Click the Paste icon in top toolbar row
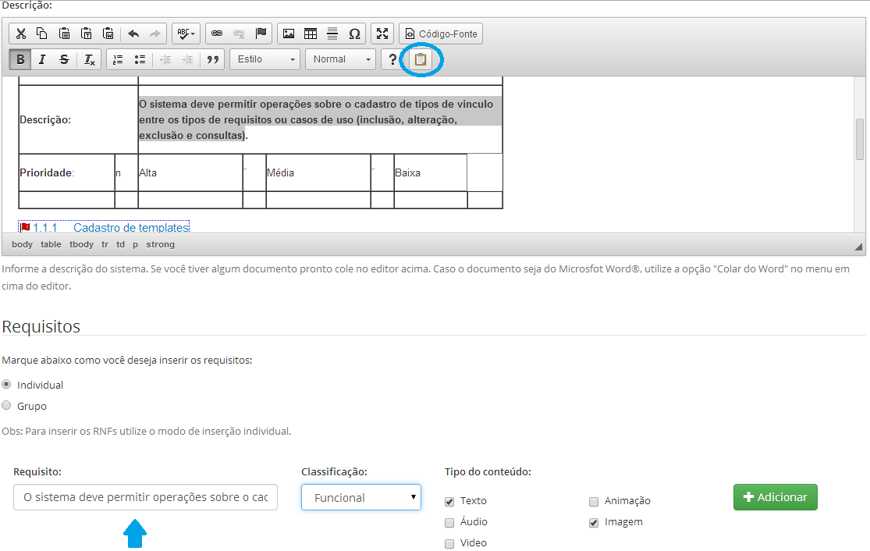Screen dimensions: 870x551 (x=64, y=34)
